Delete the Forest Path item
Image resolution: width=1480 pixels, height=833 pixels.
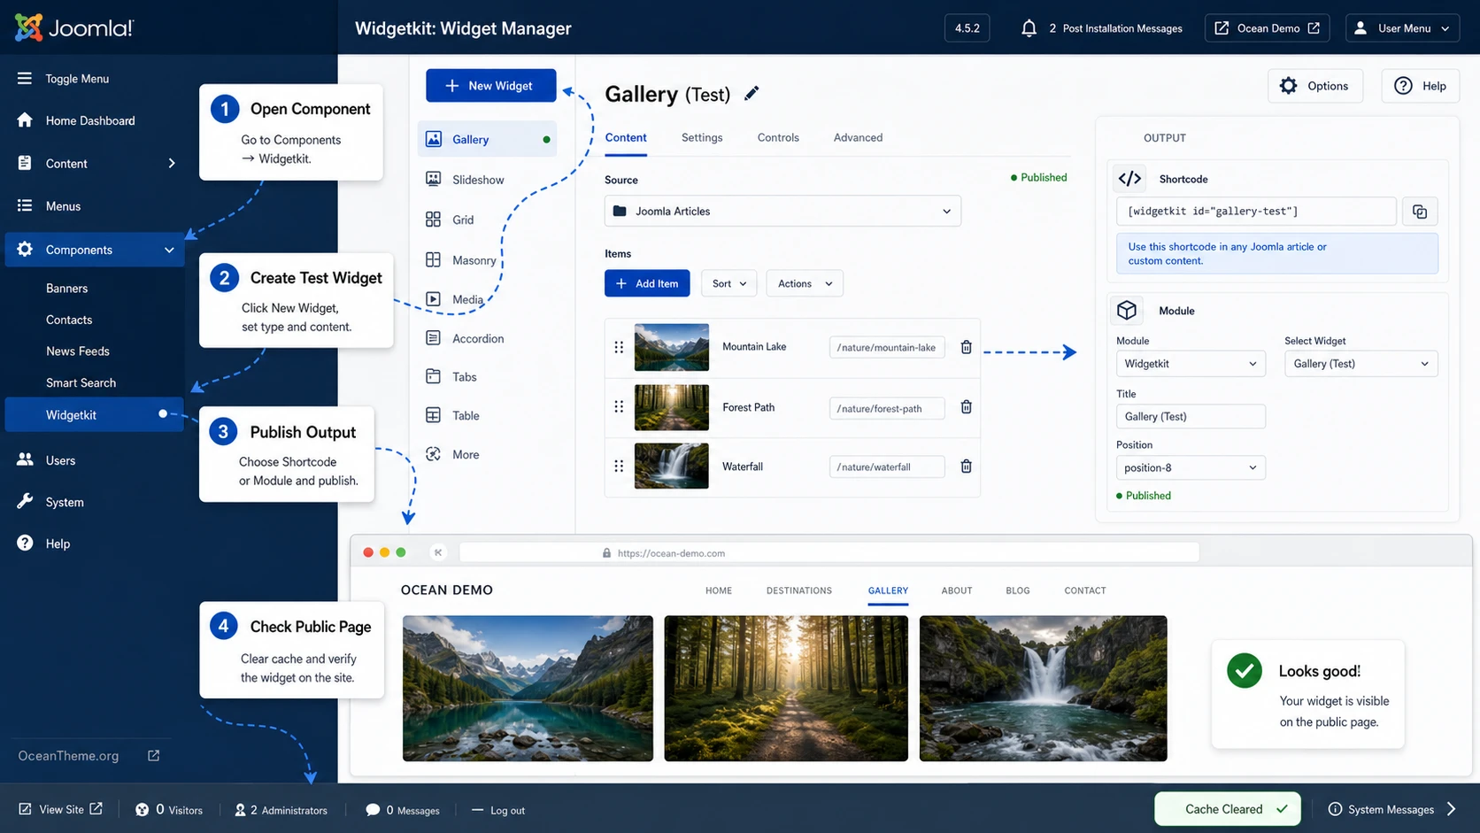pyautogui.click(x=967, y=407)
